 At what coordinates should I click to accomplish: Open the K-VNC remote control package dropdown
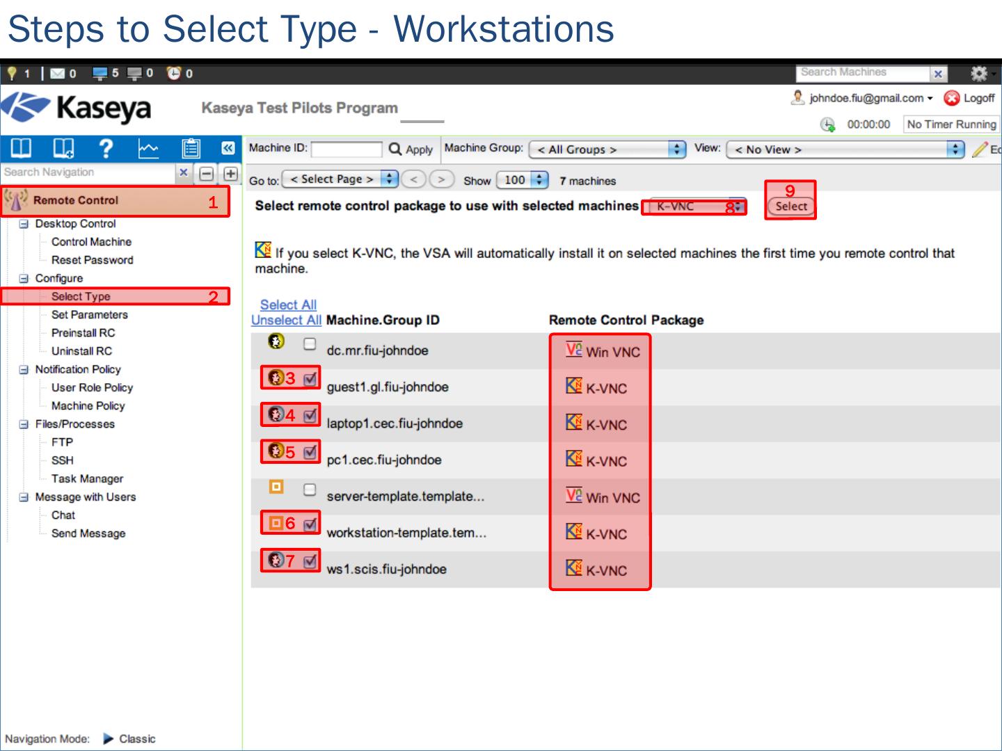tap(694, 207)
